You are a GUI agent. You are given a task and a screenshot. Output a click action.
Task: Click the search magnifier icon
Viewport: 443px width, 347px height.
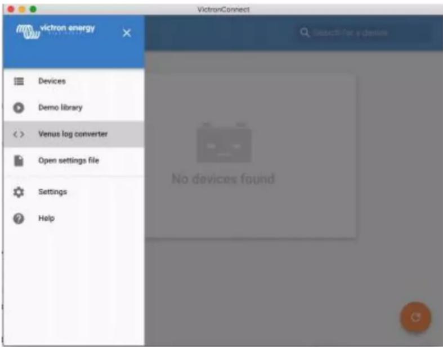305,33
